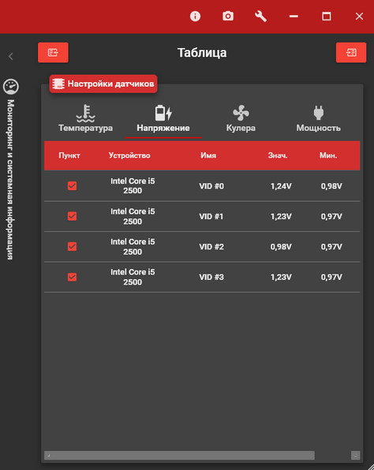Toggle the VID #1 sensor checkbox

coord(72,216)
